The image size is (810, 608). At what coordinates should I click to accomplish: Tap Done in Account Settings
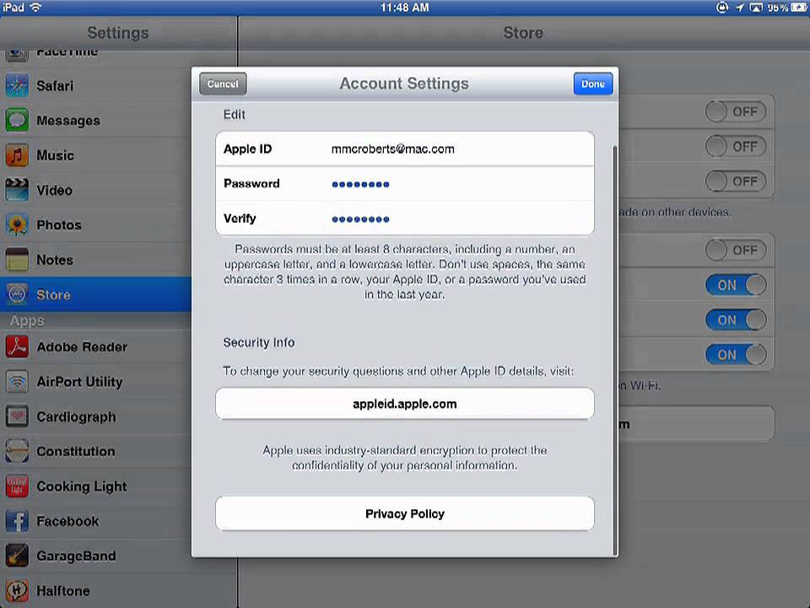tap(593, 84)
